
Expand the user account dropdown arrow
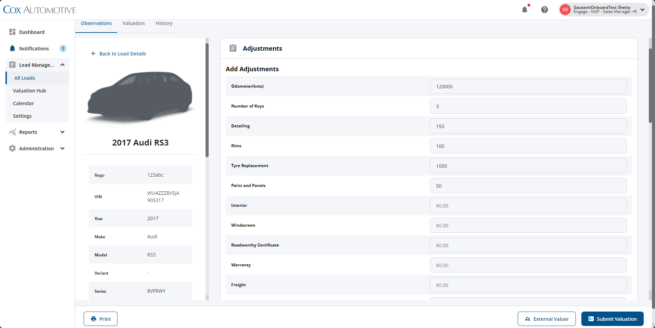tap(642, 10)
